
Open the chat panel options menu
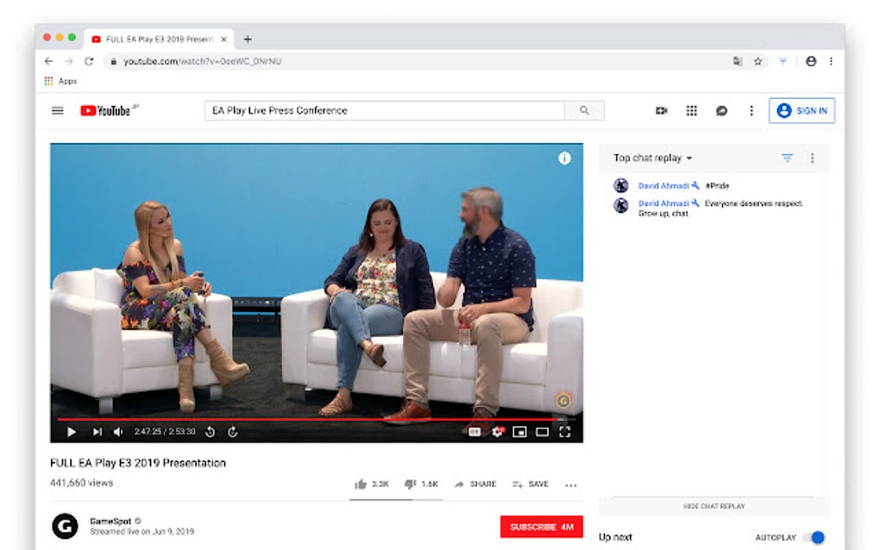812,158
